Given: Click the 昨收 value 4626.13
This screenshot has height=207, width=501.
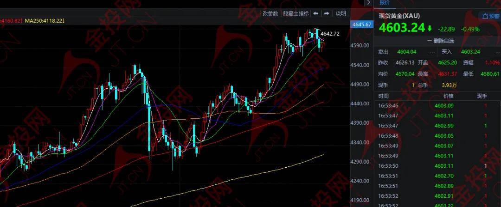Looking at the screenshot, I should pos(405,62).
